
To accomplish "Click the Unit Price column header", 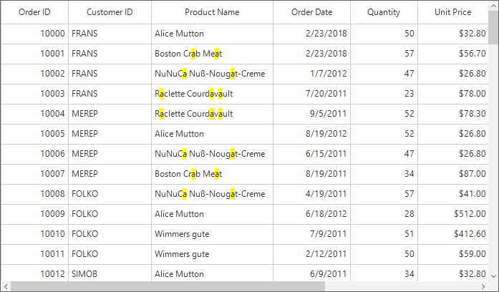I will 453,12.
